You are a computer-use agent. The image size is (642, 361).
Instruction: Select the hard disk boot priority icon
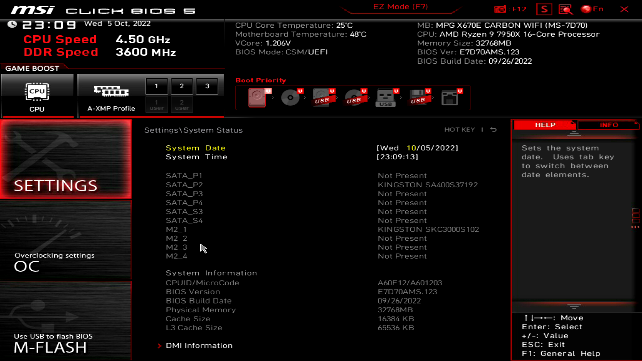(x=257, y=97)
